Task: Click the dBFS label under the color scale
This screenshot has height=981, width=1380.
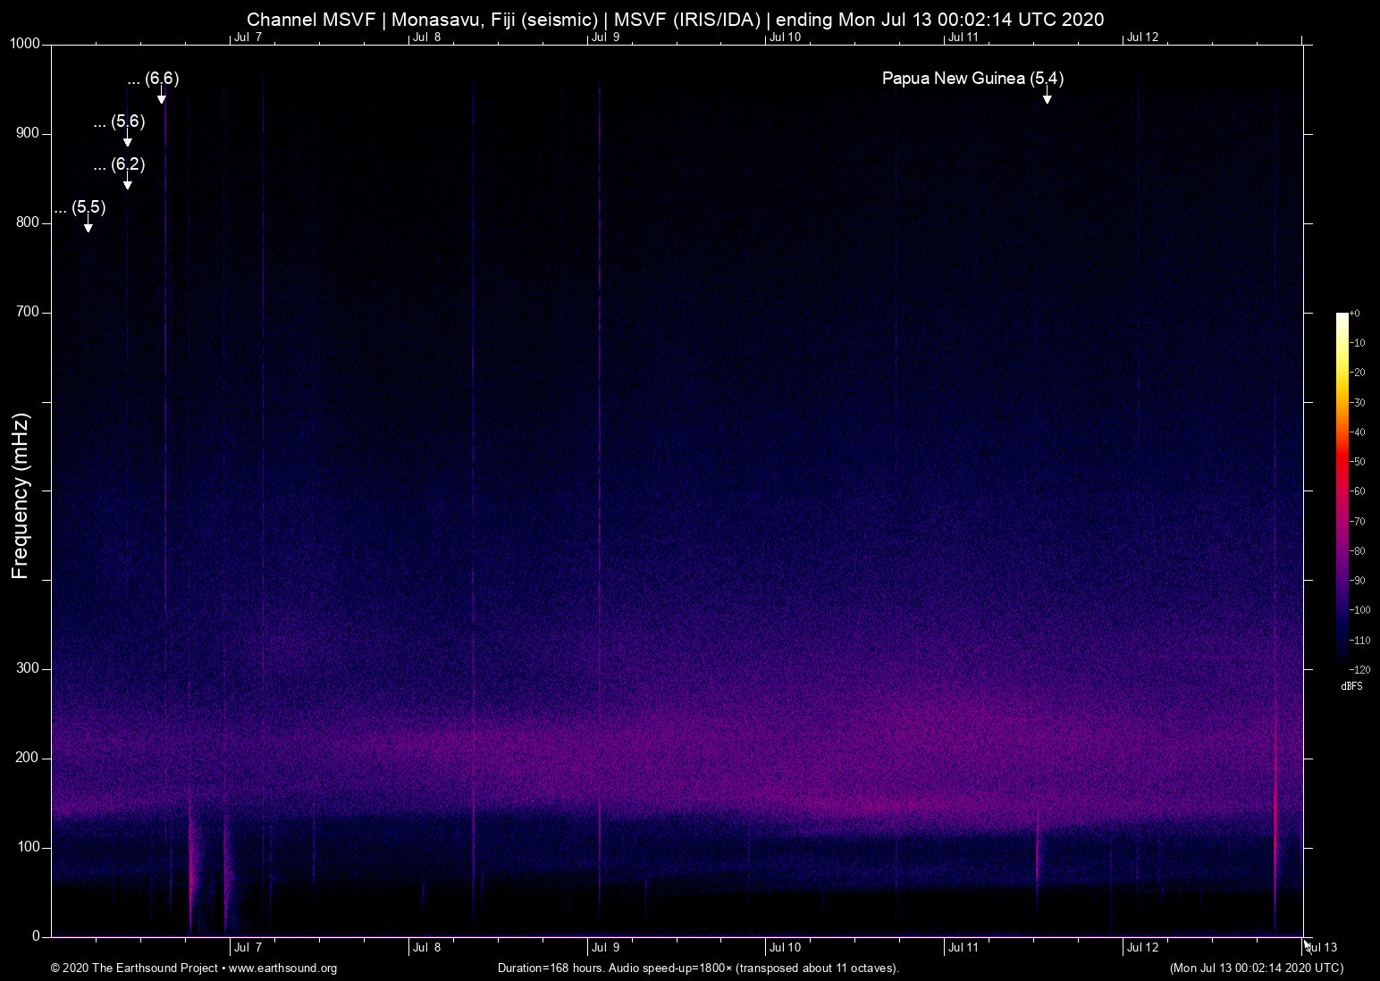Action: [x=1351, y=686]
